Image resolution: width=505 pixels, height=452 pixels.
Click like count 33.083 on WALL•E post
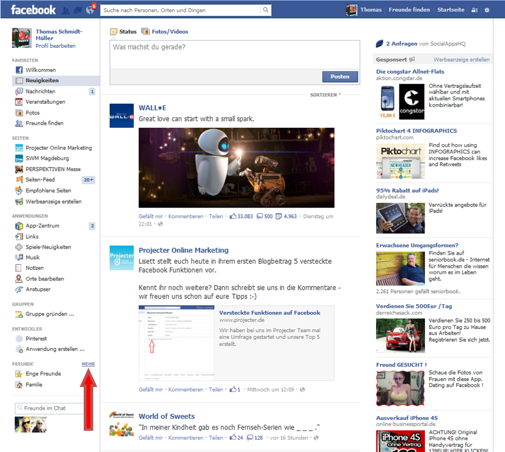241,216
